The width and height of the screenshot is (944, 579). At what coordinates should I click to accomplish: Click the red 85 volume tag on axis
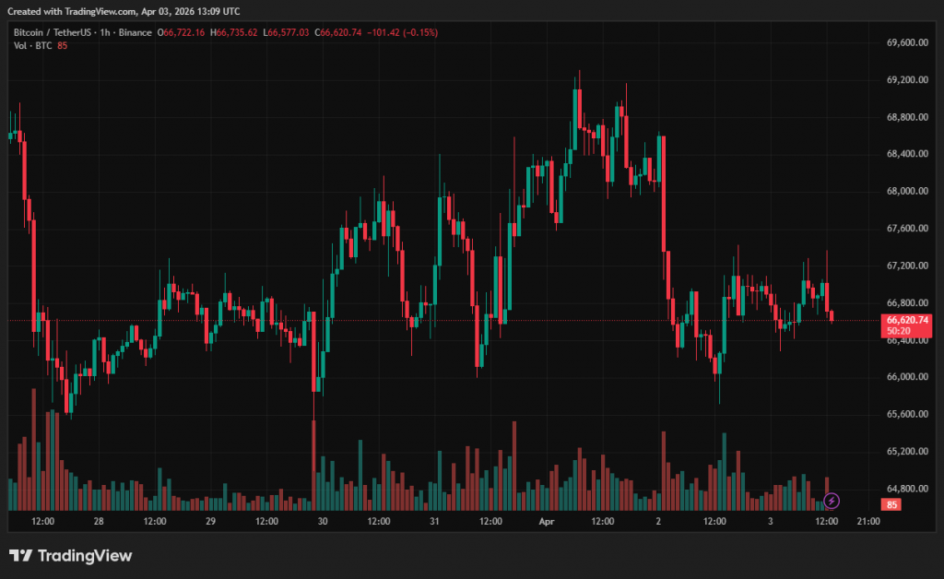click(892, 504)
